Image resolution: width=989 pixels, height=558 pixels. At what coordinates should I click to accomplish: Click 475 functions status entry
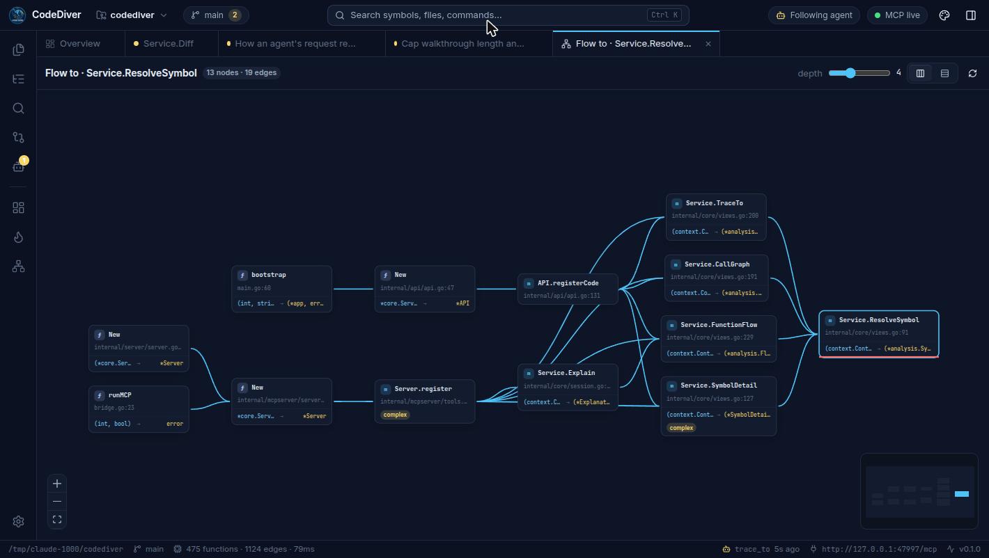click(x=243, y=549)
